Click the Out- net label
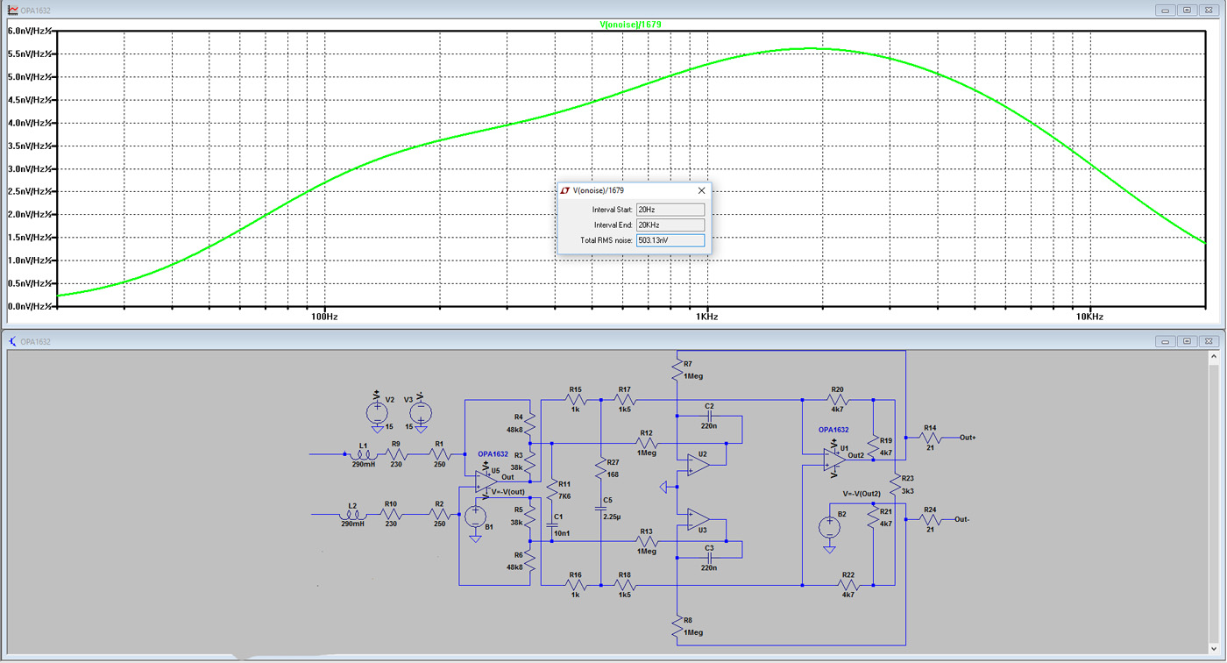The image size is (1227, 663). pyautogui.click(x=962, y=519)
